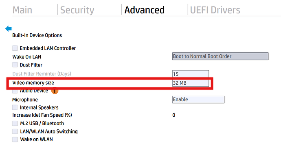
Task: Toggle LAN/WLAN Auto Switching checkbox
Action: 15,131
